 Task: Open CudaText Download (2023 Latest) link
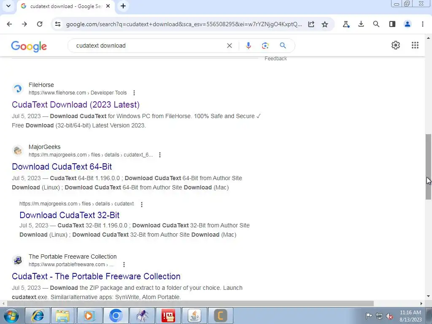pyautogui.click(x=76, y=105)
